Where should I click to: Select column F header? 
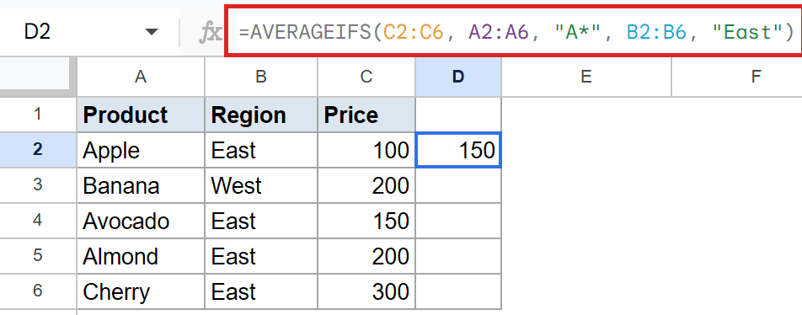pos(736,77)
